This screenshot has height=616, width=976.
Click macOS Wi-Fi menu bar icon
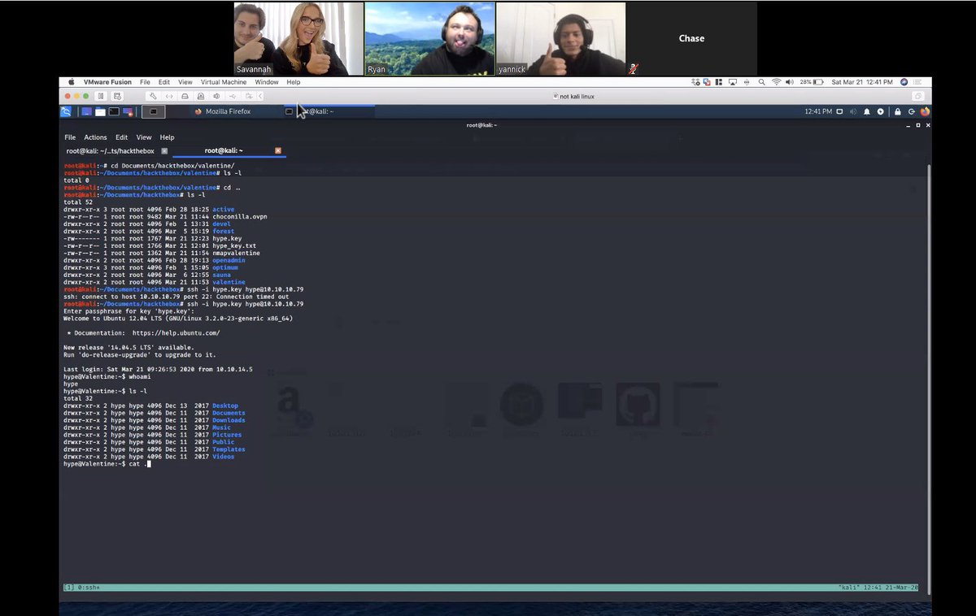tap(776, 82)
